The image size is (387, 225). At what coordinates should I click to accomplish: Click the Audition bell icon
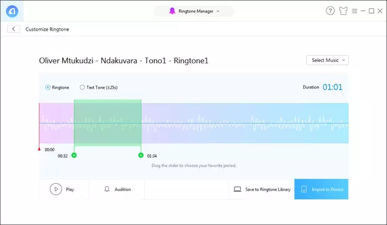tap(107, 189)
